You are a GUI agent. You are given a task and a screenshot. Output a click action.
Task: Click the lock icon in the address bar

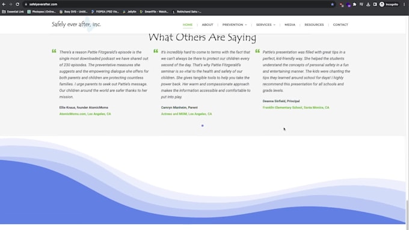tap(26, 4)
